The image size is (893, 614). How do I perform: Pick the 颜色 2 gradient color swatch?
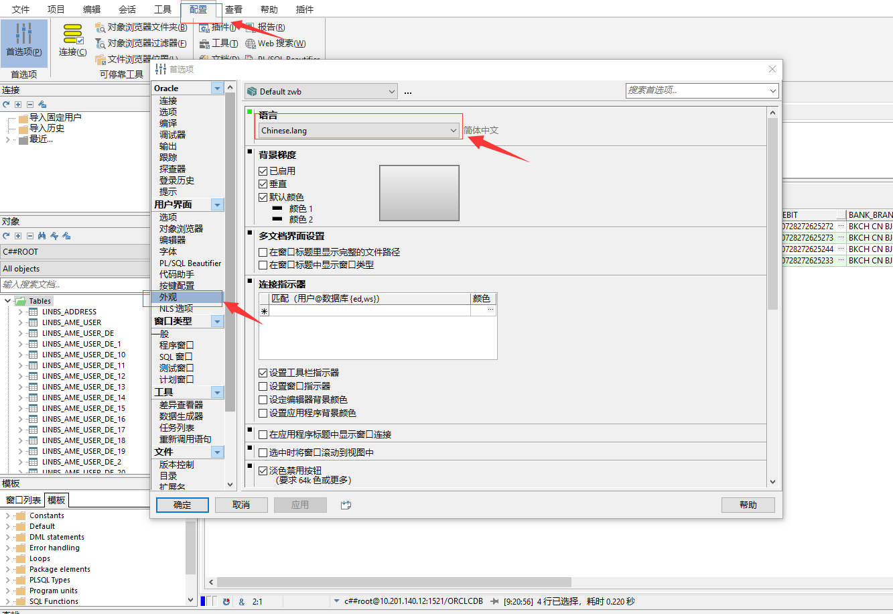click(x=277, y=220)
